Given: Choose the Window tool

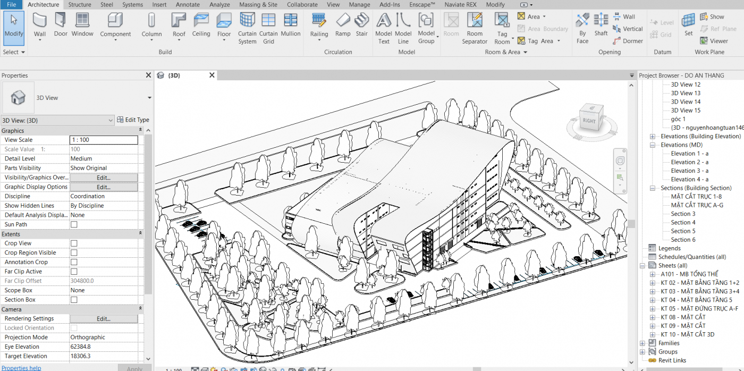Looking at the screenshot, I should tap(82, 21).
